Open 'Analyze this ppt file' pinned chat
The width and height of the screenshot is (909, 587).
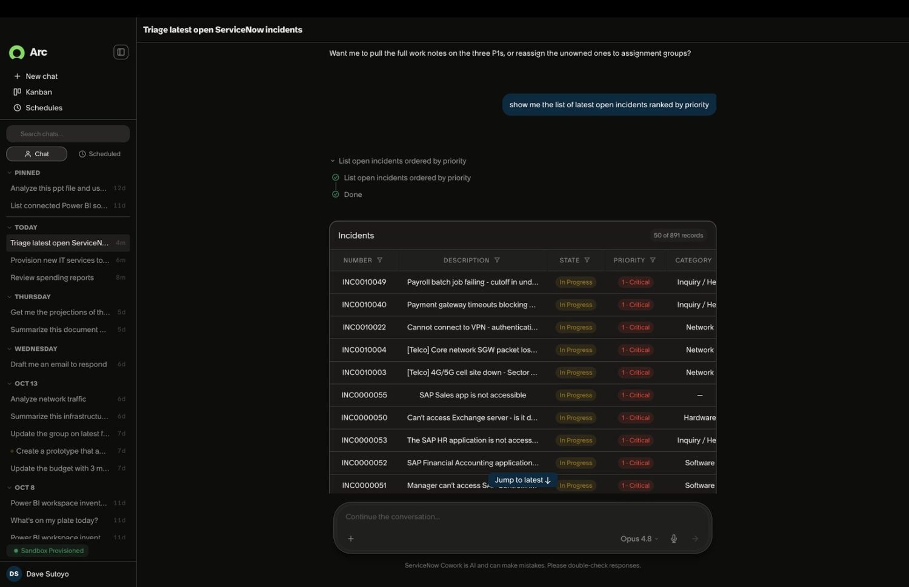(x=68, y=188)
